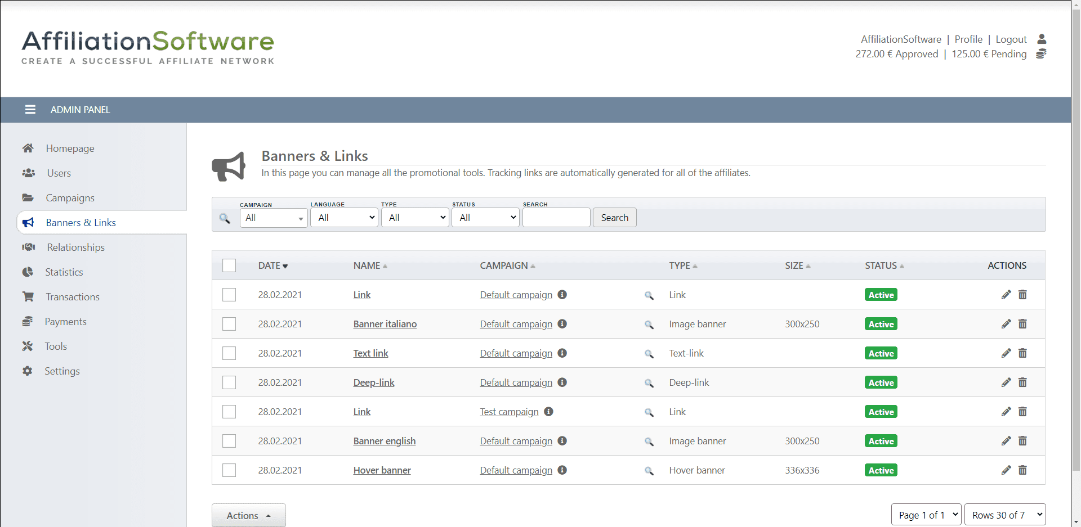1081x527 pixels.
Task: Check the box for the Banner italiano row
Action: (229, 324)
